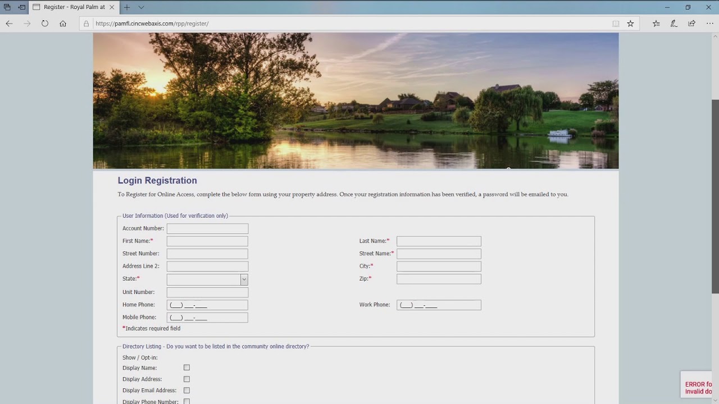Click the Directory Listing legend text
The image size is (719, 404).
pyautogui.click(x=216, y=347)
